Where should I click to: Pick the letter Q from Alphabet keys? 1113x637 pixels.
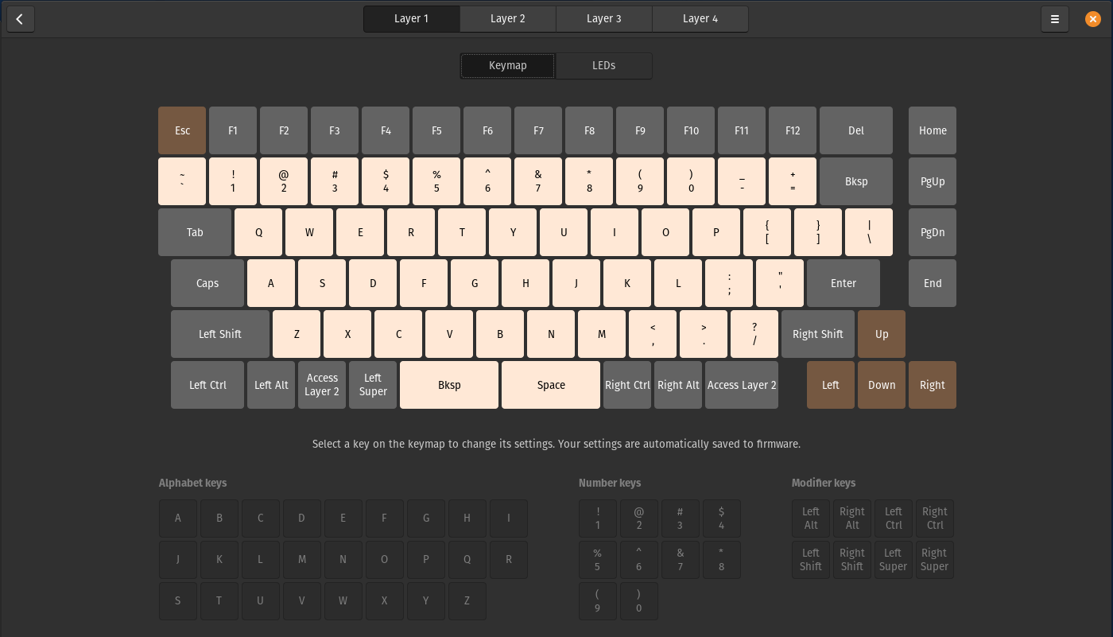click(x=467, y=559)
